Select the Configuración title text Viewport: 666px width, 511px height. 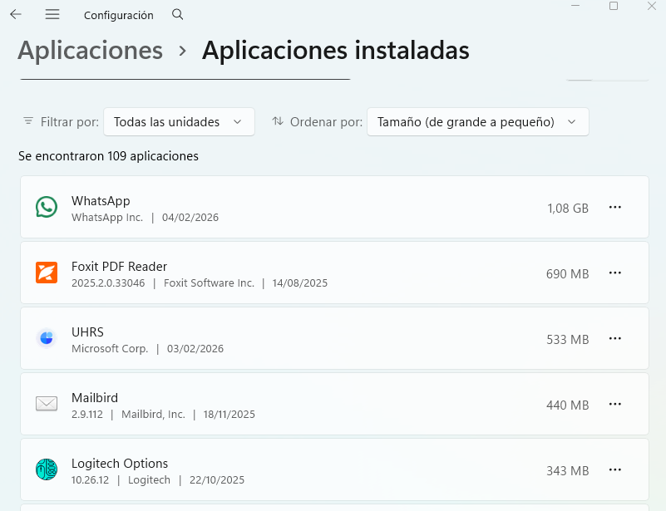(118, 14)
